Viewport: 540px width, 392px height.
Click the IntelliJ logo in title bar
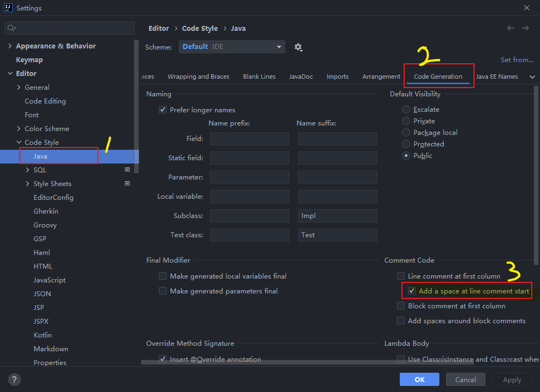pyautogui.click(x=8, y=8)
